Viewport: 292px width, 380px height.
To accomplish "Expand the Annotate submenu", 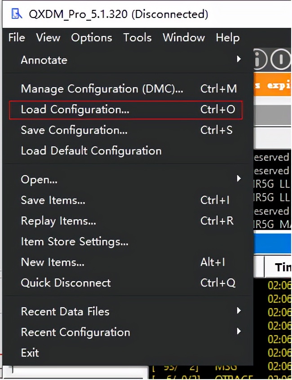I will [44, 60].
